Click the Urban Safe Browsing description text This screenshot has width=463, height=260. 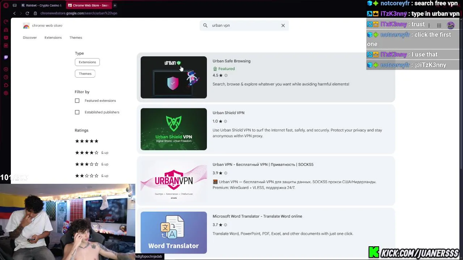281,84
